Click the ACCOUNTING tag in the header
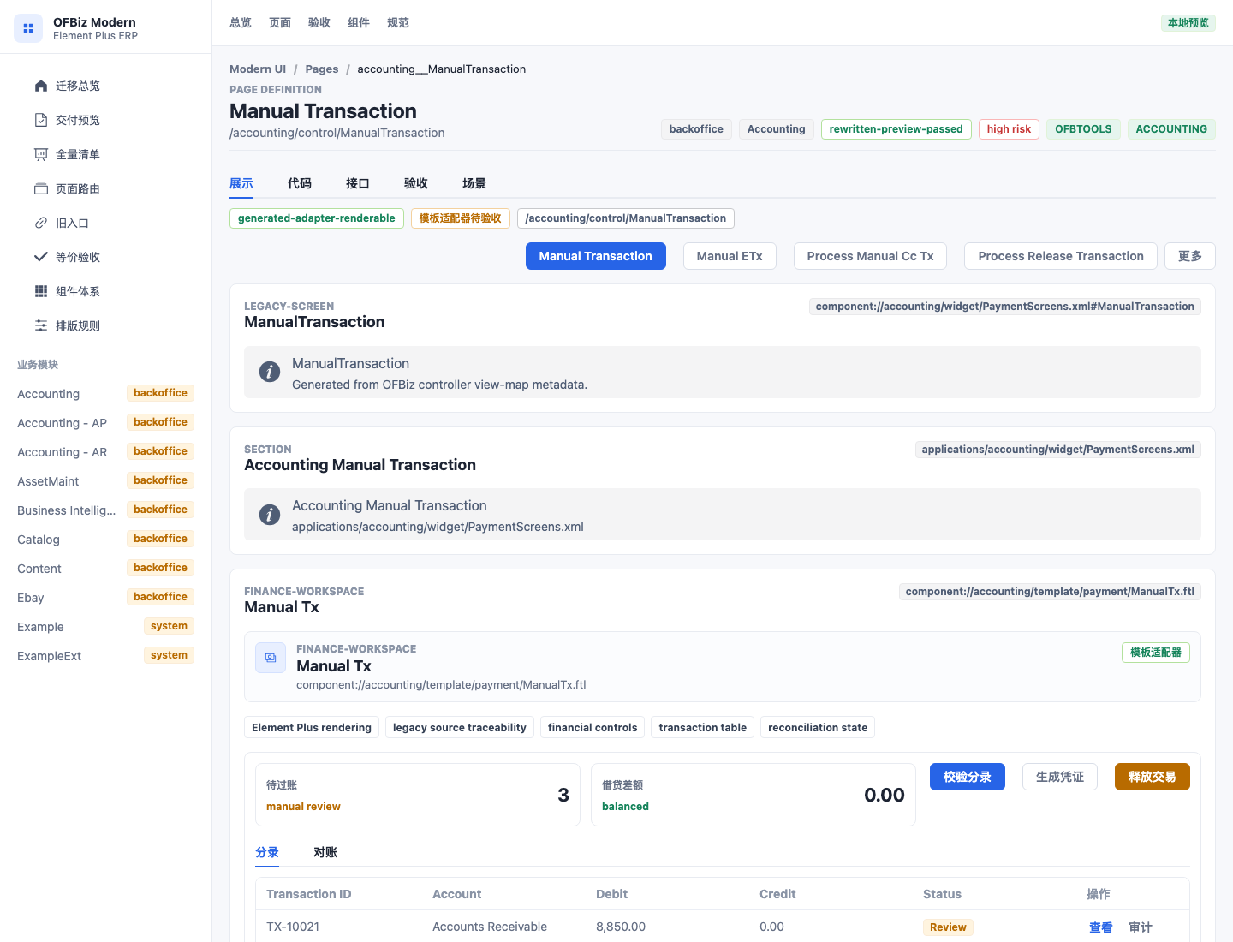This screenshot has height=942, width=1233. point(1171,129)
